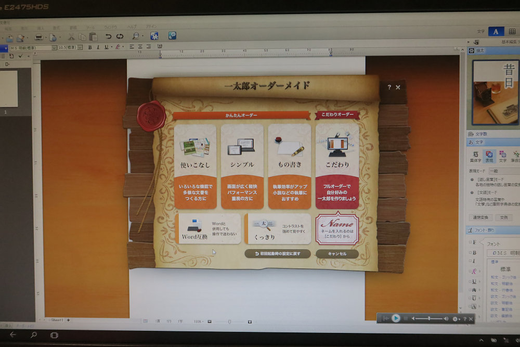Select the Sheet1 tab
520x347 pixels.
coord(57,320)
